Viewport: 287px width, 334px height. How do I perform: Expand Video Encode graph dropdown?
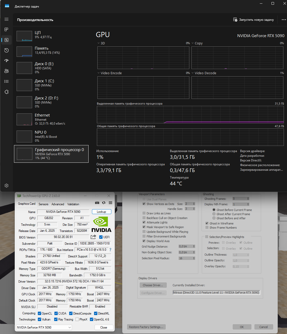coord(99,73)
